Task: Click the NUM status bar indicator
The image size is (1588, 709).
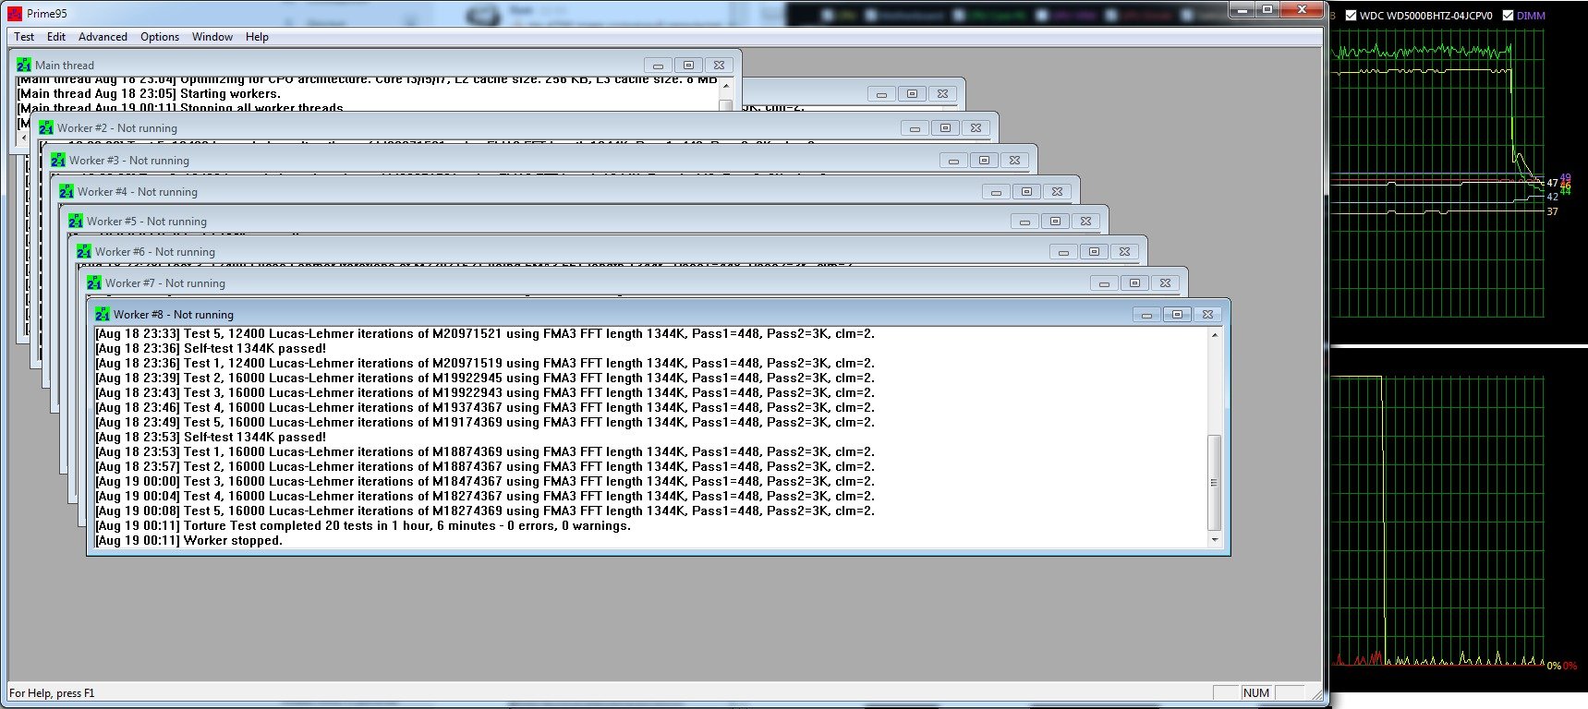Action: pos(1256,693)
